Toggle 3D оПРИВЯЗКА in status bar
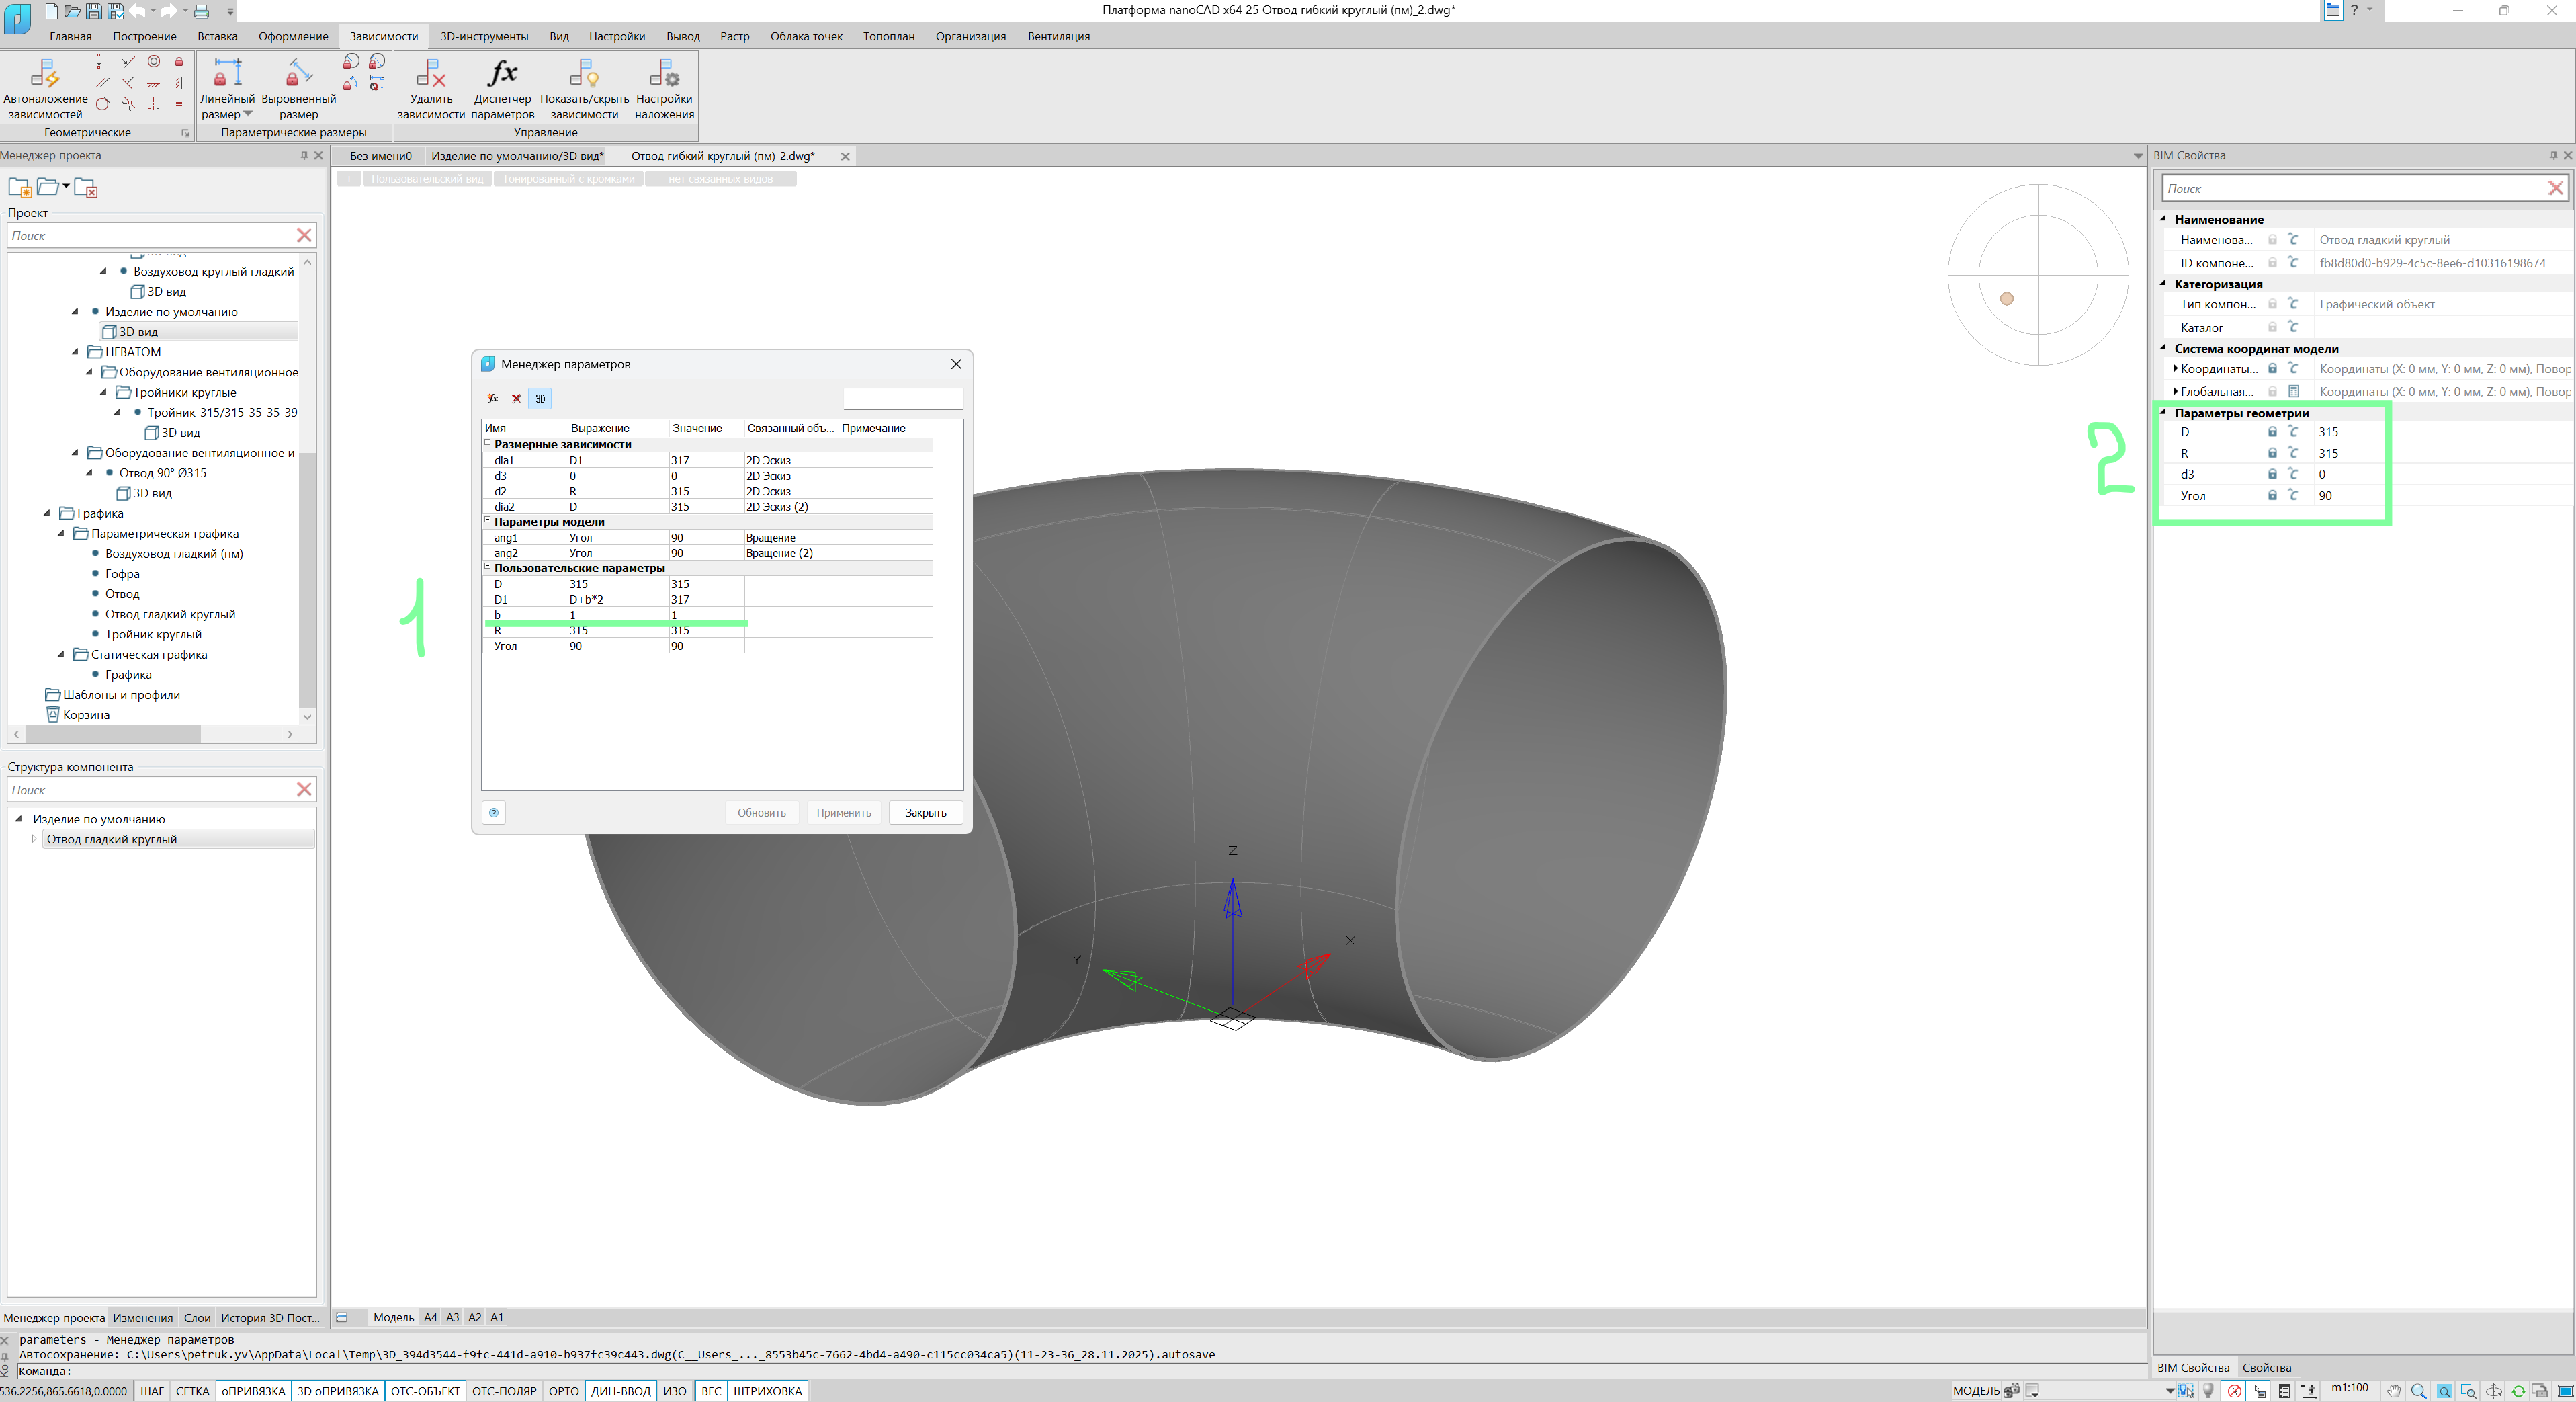This screenshot has width=2576, height=1402. [x=337, y=1391]
